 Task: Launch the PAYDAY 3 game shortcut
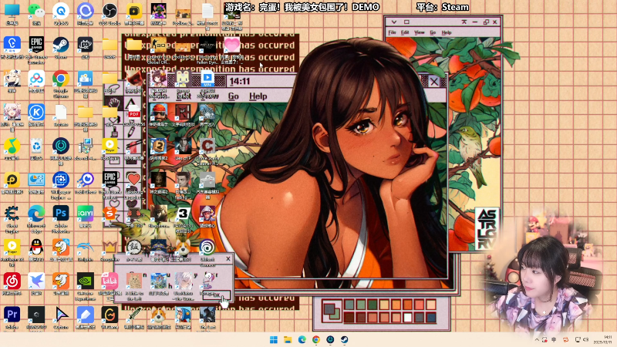click(183, 214)
